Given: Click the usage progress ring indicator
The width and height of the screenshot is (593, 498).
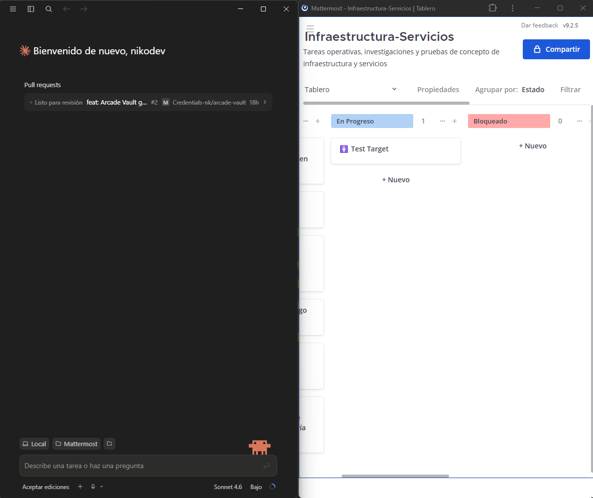Looking at the screenshot, I should (272, 487).
